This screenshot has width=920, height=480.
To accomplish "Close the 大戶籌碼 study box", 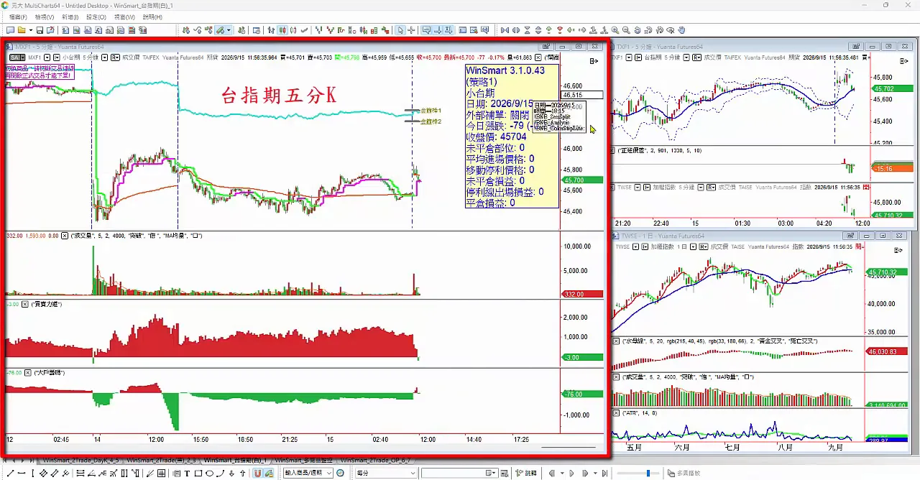I will click(28, 373).
